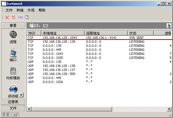The height and width of the screenshot is (118, 173).
Task: Select UDP row 0.0.0.0 : 445
Action: 99,78
